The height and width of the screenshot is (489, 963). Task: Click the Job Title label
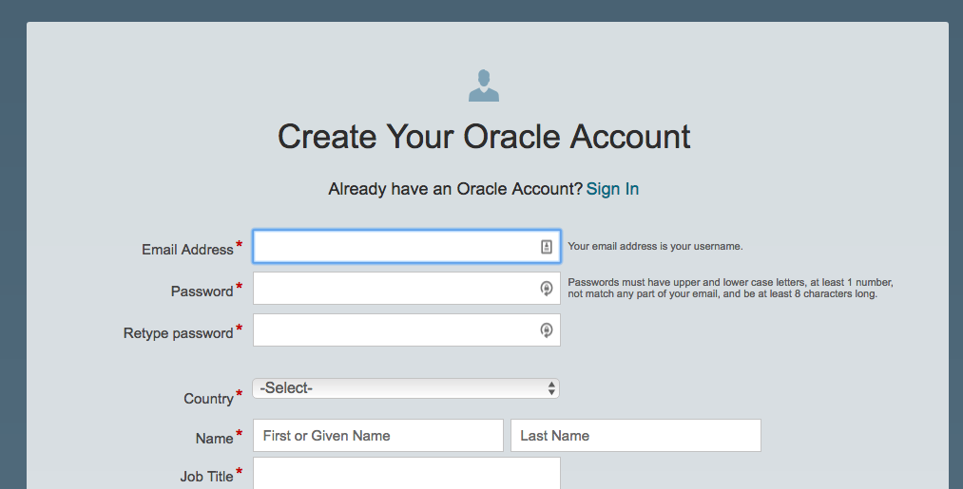coord(206,477)
